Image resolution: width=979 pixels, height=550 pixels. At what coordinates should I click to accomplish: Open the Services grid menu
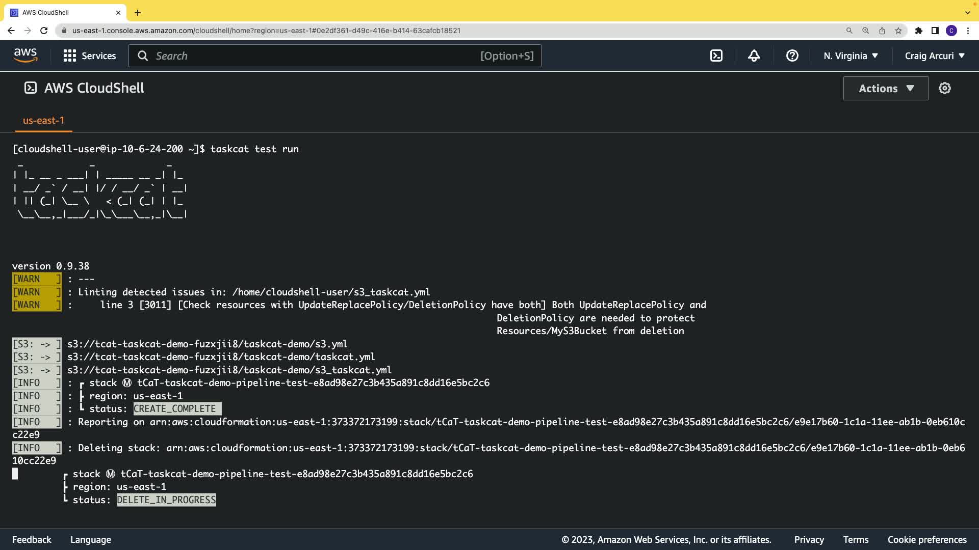(x=90, y=56)
